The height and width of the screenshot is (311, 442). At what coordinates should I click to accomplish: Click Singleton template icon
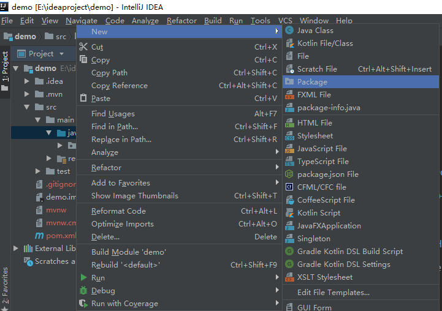289,239
